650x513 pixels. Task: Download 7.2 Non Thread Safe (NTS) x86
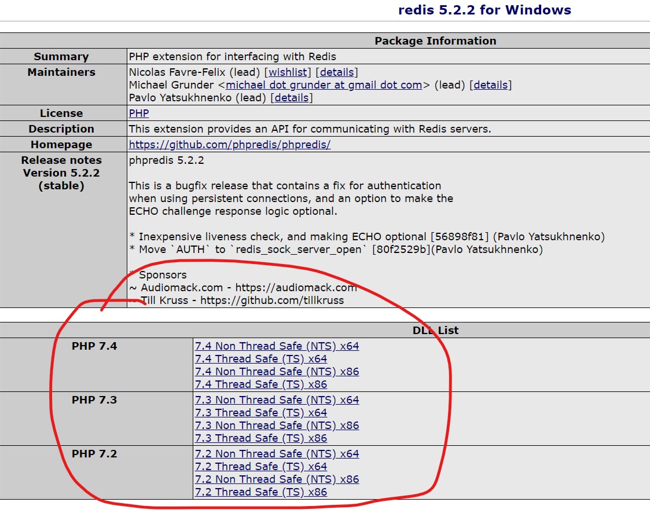click(x=277, y=479)
